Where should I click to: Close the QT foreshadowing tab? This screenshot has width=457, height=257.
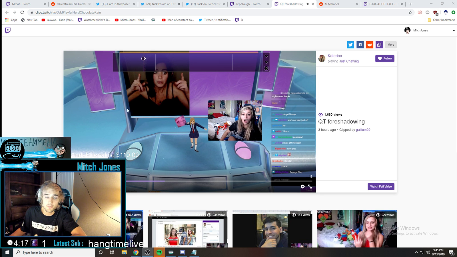tap(313, 4)
